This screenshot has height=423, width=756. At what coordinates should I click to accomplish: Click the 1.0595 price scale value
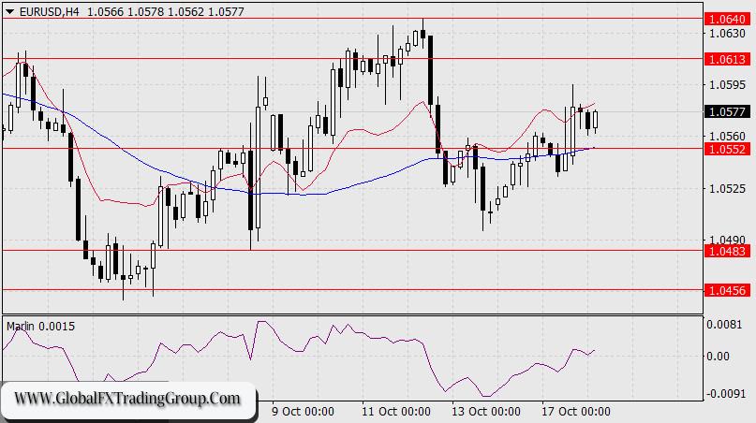(727, 85)
